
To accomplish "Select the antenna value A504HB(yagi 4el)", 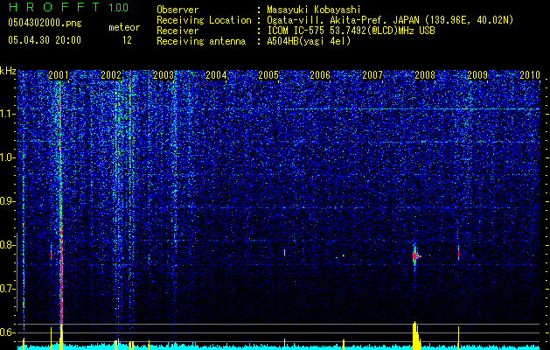I will 309,41.
